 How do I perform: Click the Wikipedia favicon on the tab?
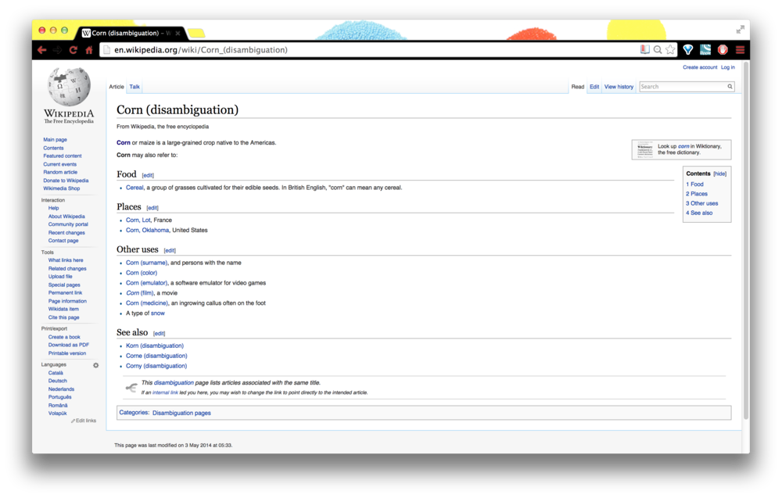click(86, 34)
